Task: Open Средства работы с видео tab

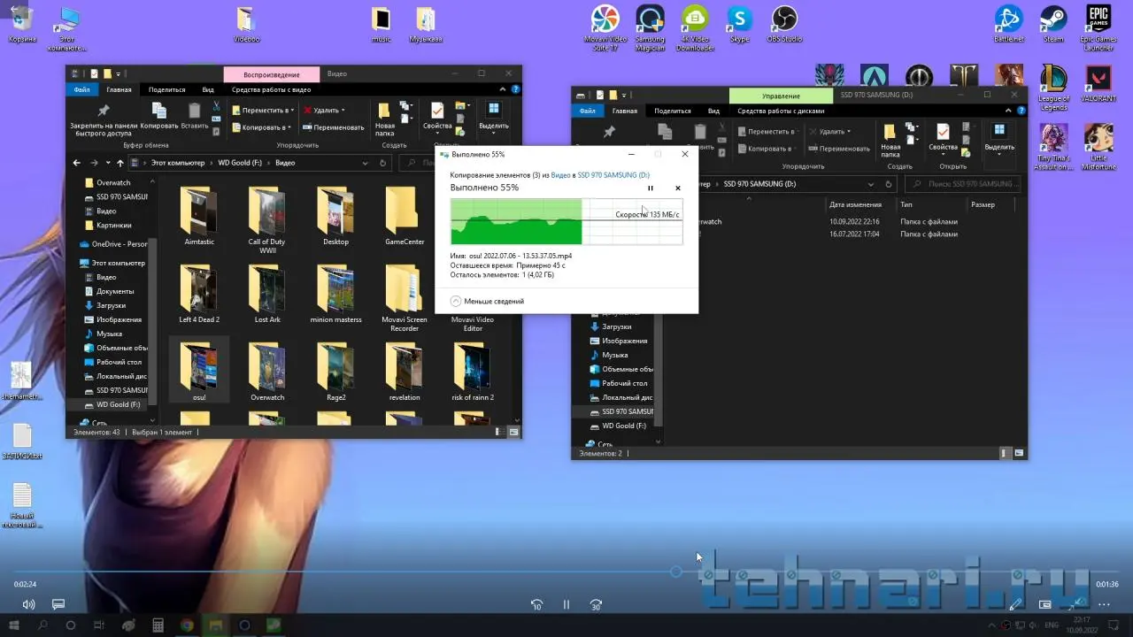Action: coord(271,89)
